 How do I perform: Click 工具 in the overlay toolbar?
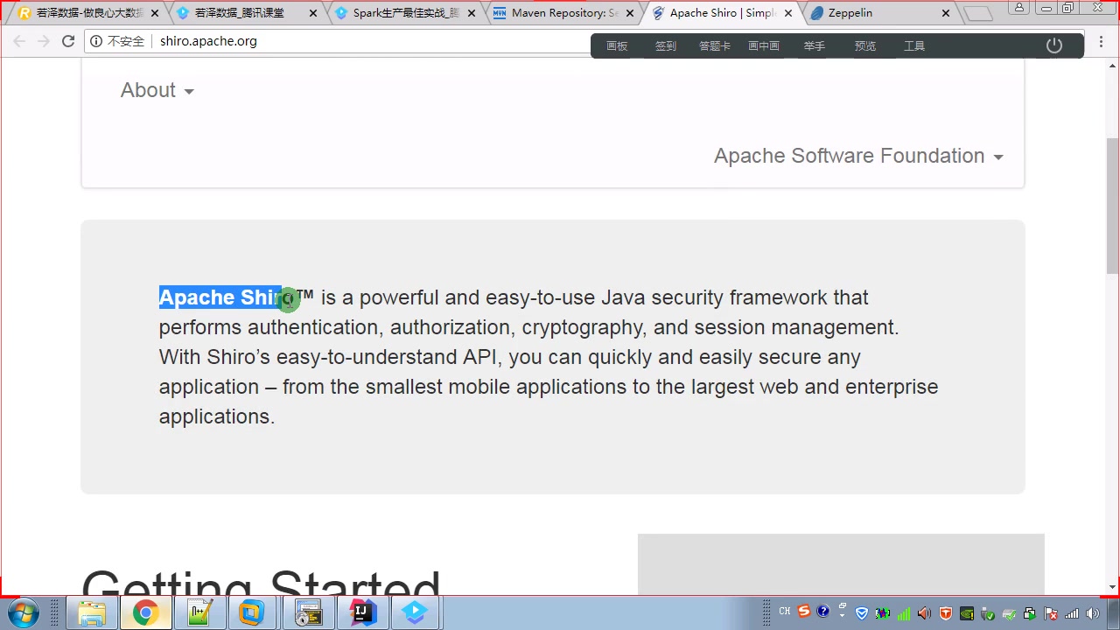click(914, 46)
